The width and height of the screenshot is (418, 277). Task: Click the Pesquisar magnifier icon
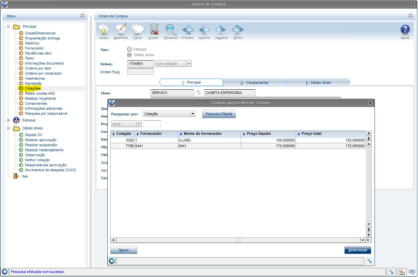pyautogui.click(x=171, y=29)
